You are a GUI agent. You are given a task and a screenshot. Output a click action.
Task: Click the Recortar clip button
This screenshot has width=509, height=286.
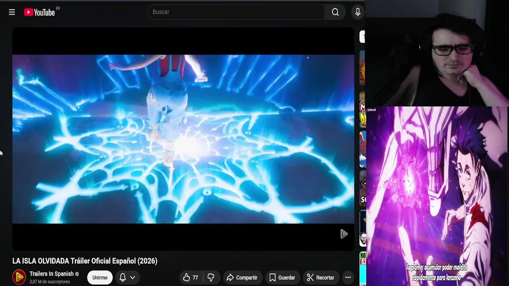coord(321,278)
